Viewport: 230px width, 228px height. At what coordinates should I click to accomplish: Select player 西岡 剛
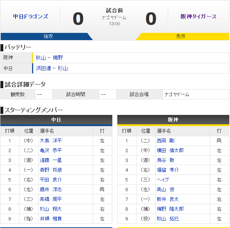click(x=166, y=141)
